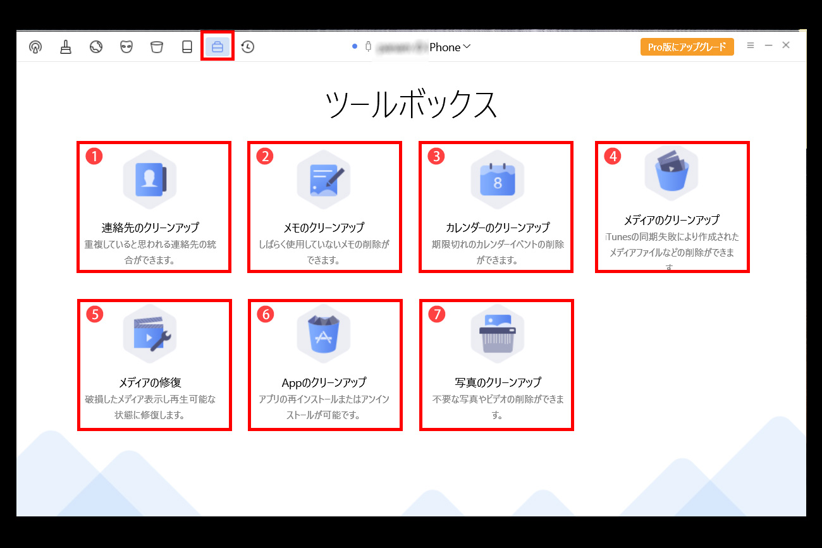Click description アプリの再インストールまたはアンインストールが可能です。
Image resolution: width=822 pixels, height=548 pixels.
coord(324,407)
